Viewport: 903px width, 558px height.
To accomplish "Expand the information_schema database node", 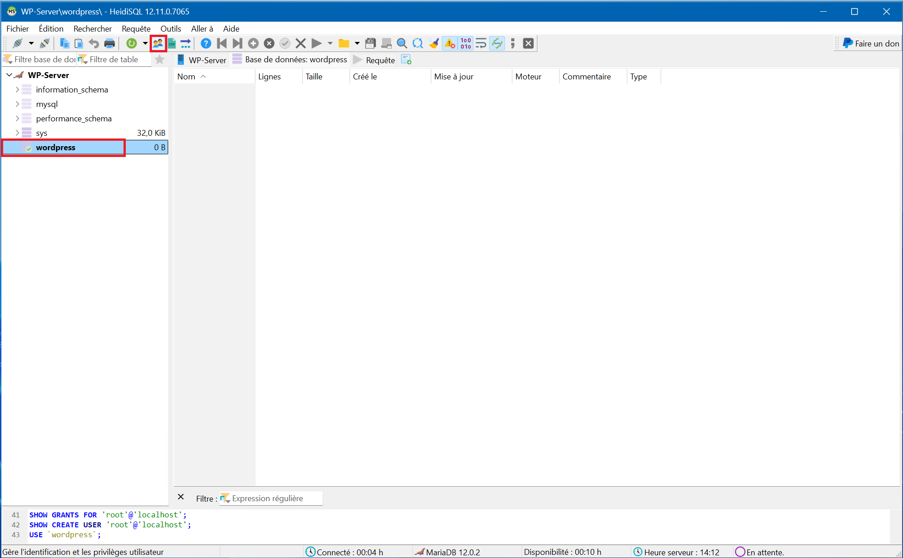I will [17, 90].
